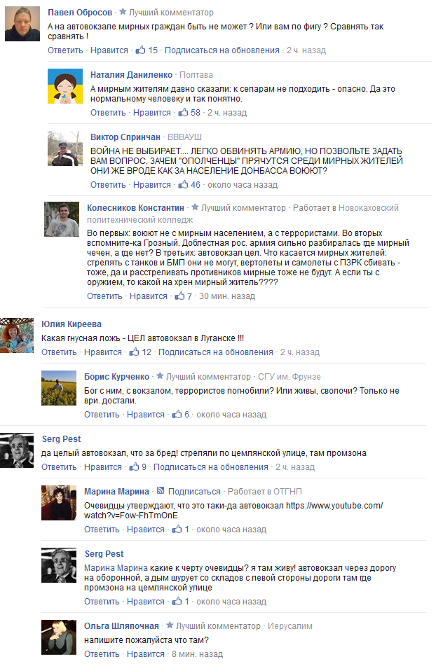Reply to Колесников Константин's comment
The width and height of the screenshot is (443, 664).
[104, 296]
